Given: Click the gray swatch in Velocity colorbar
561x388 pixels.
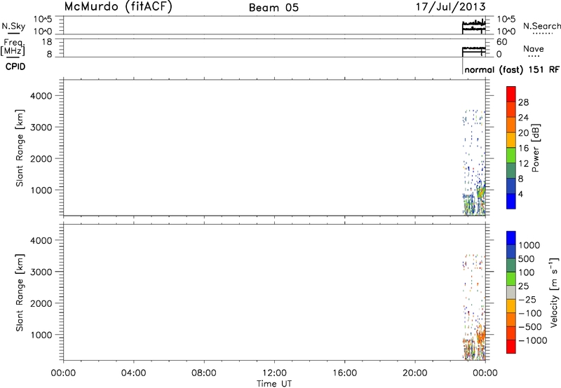Looking at the screenshot, I should (x=511, y=292).
